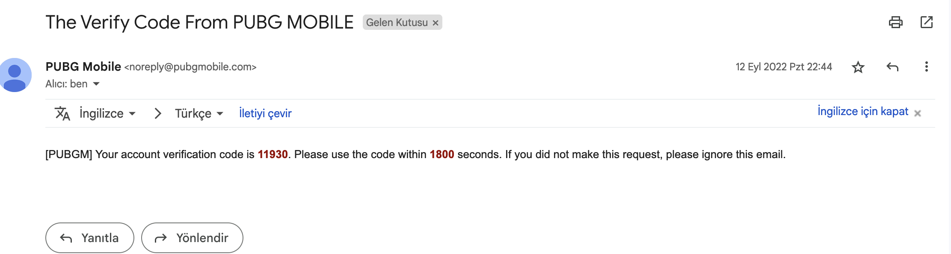Image resolution: width=951 pixels, height=254 pixels.
Task: Open the three-dot more options menu
Action: click(926, 67)
